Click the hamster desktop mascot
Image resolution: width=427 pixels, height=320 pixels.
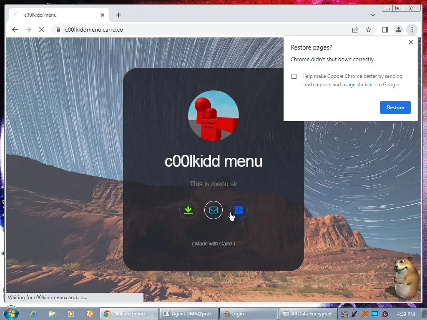pos(407,277)
